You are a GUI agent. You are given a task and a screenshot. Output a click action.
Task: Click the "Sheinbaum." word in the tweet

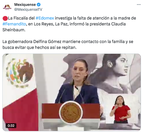tap(14, 30)
